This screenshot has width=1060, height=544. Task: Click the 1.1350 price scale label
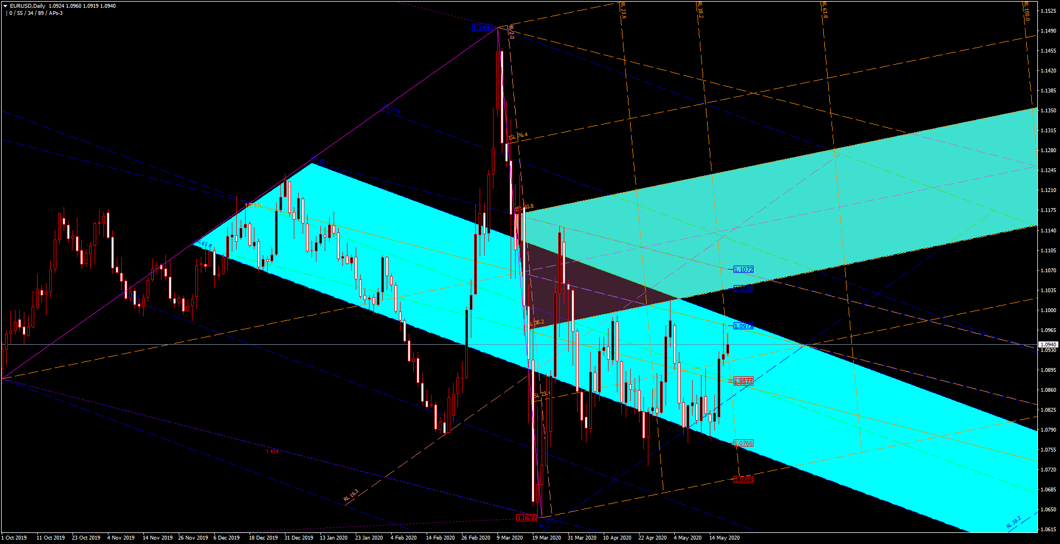(x=1048, y=111)
